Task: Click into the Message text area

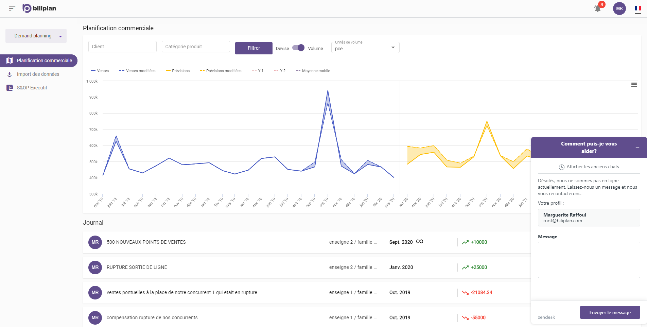Action: [x=589, y=260]
